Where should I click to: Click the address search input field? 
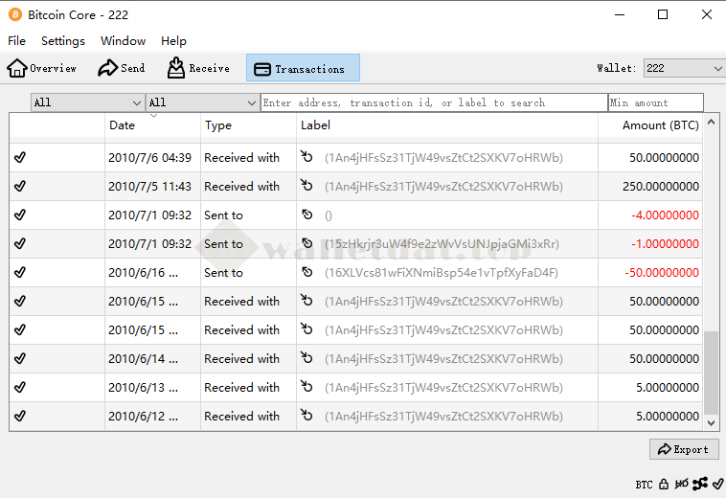pos(433,102)
